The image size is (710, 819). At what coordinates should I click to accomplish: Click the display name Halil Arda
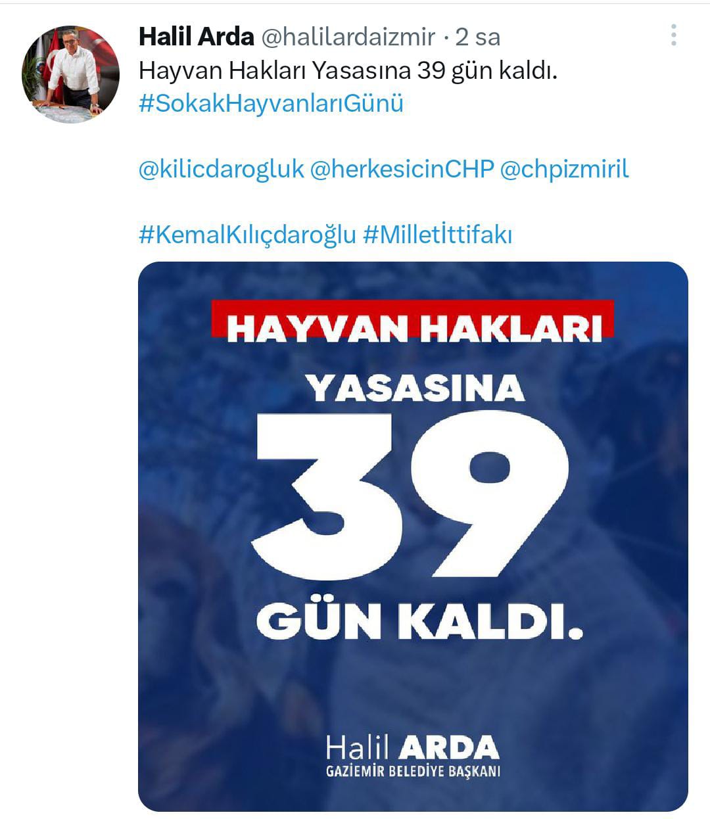click(x=197, y=37)
